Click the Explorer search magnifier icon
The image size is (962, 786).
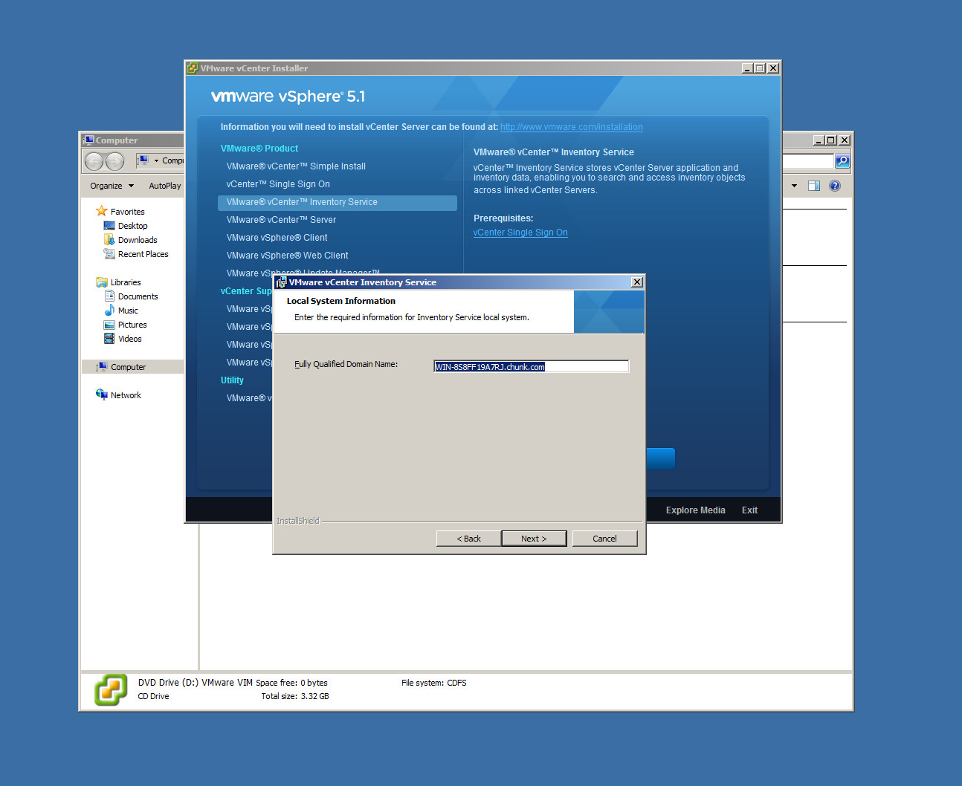click(842, 161)
